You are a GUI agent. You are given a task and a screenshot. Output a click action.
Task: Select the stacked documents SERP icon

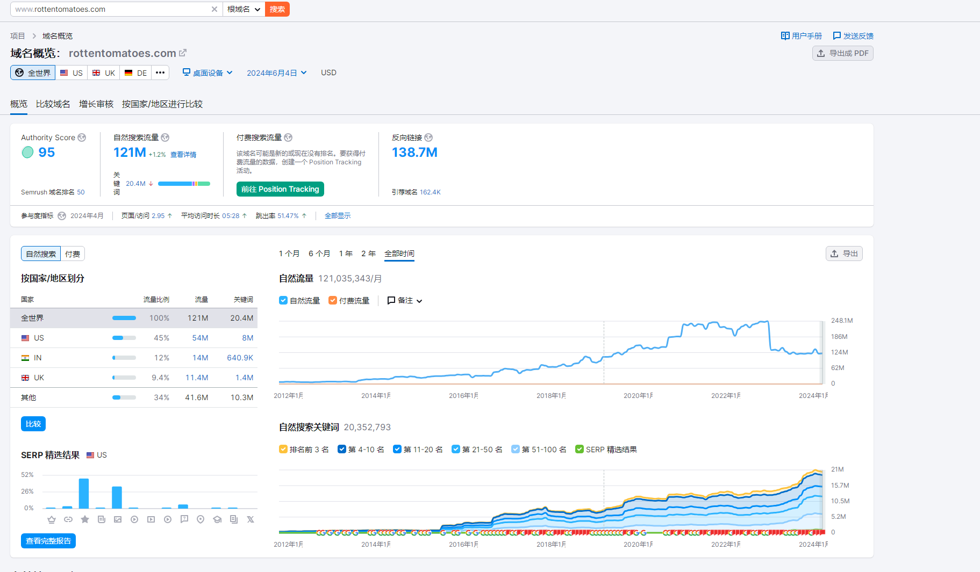tap(234, 519)
